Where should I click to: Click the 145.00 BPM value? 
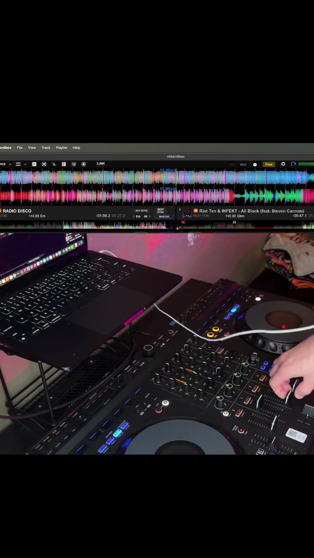coord(231,216)
